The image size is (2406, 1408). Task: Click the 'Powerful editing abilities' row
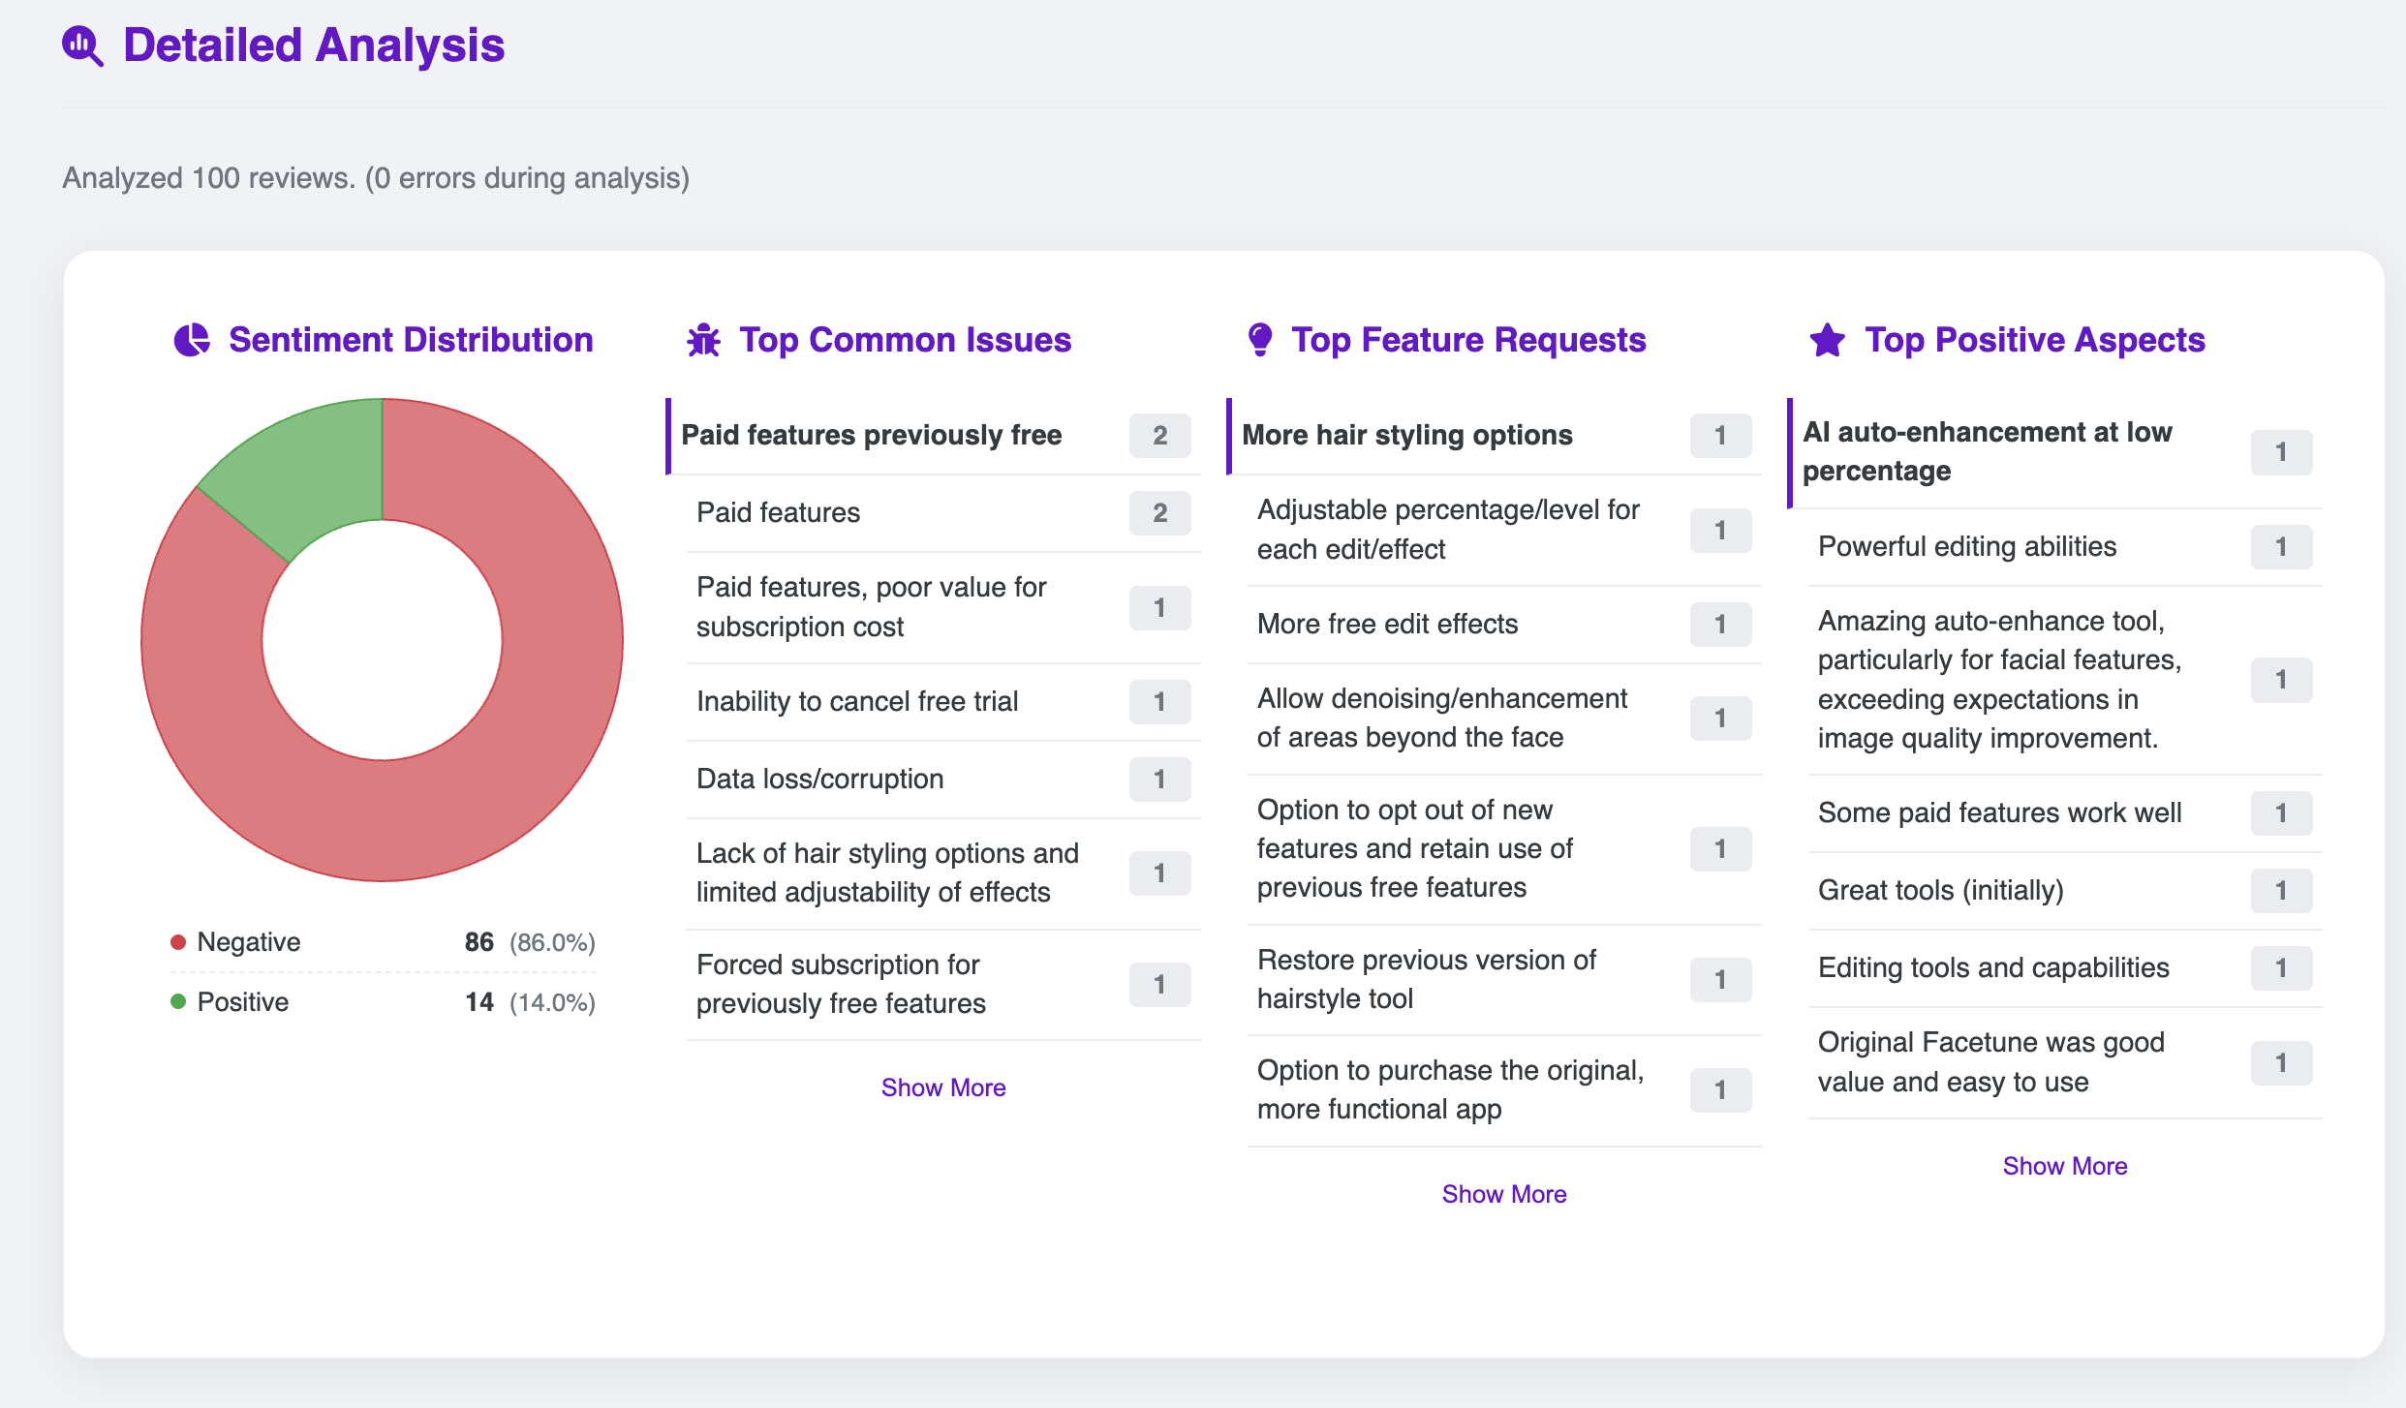point(1966,546)
